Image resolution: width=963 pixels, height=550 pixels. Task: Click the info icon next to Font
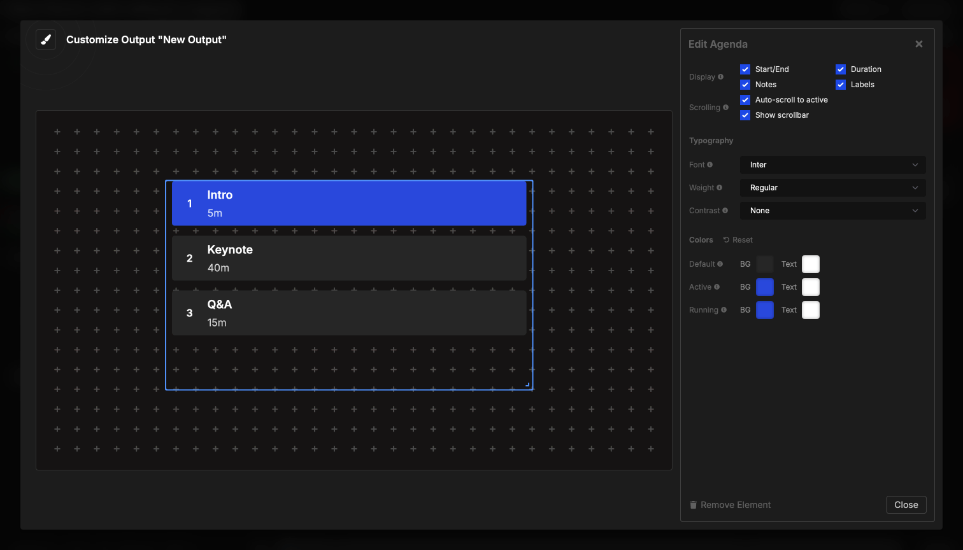pyautogui.click(x=710, y=164)
